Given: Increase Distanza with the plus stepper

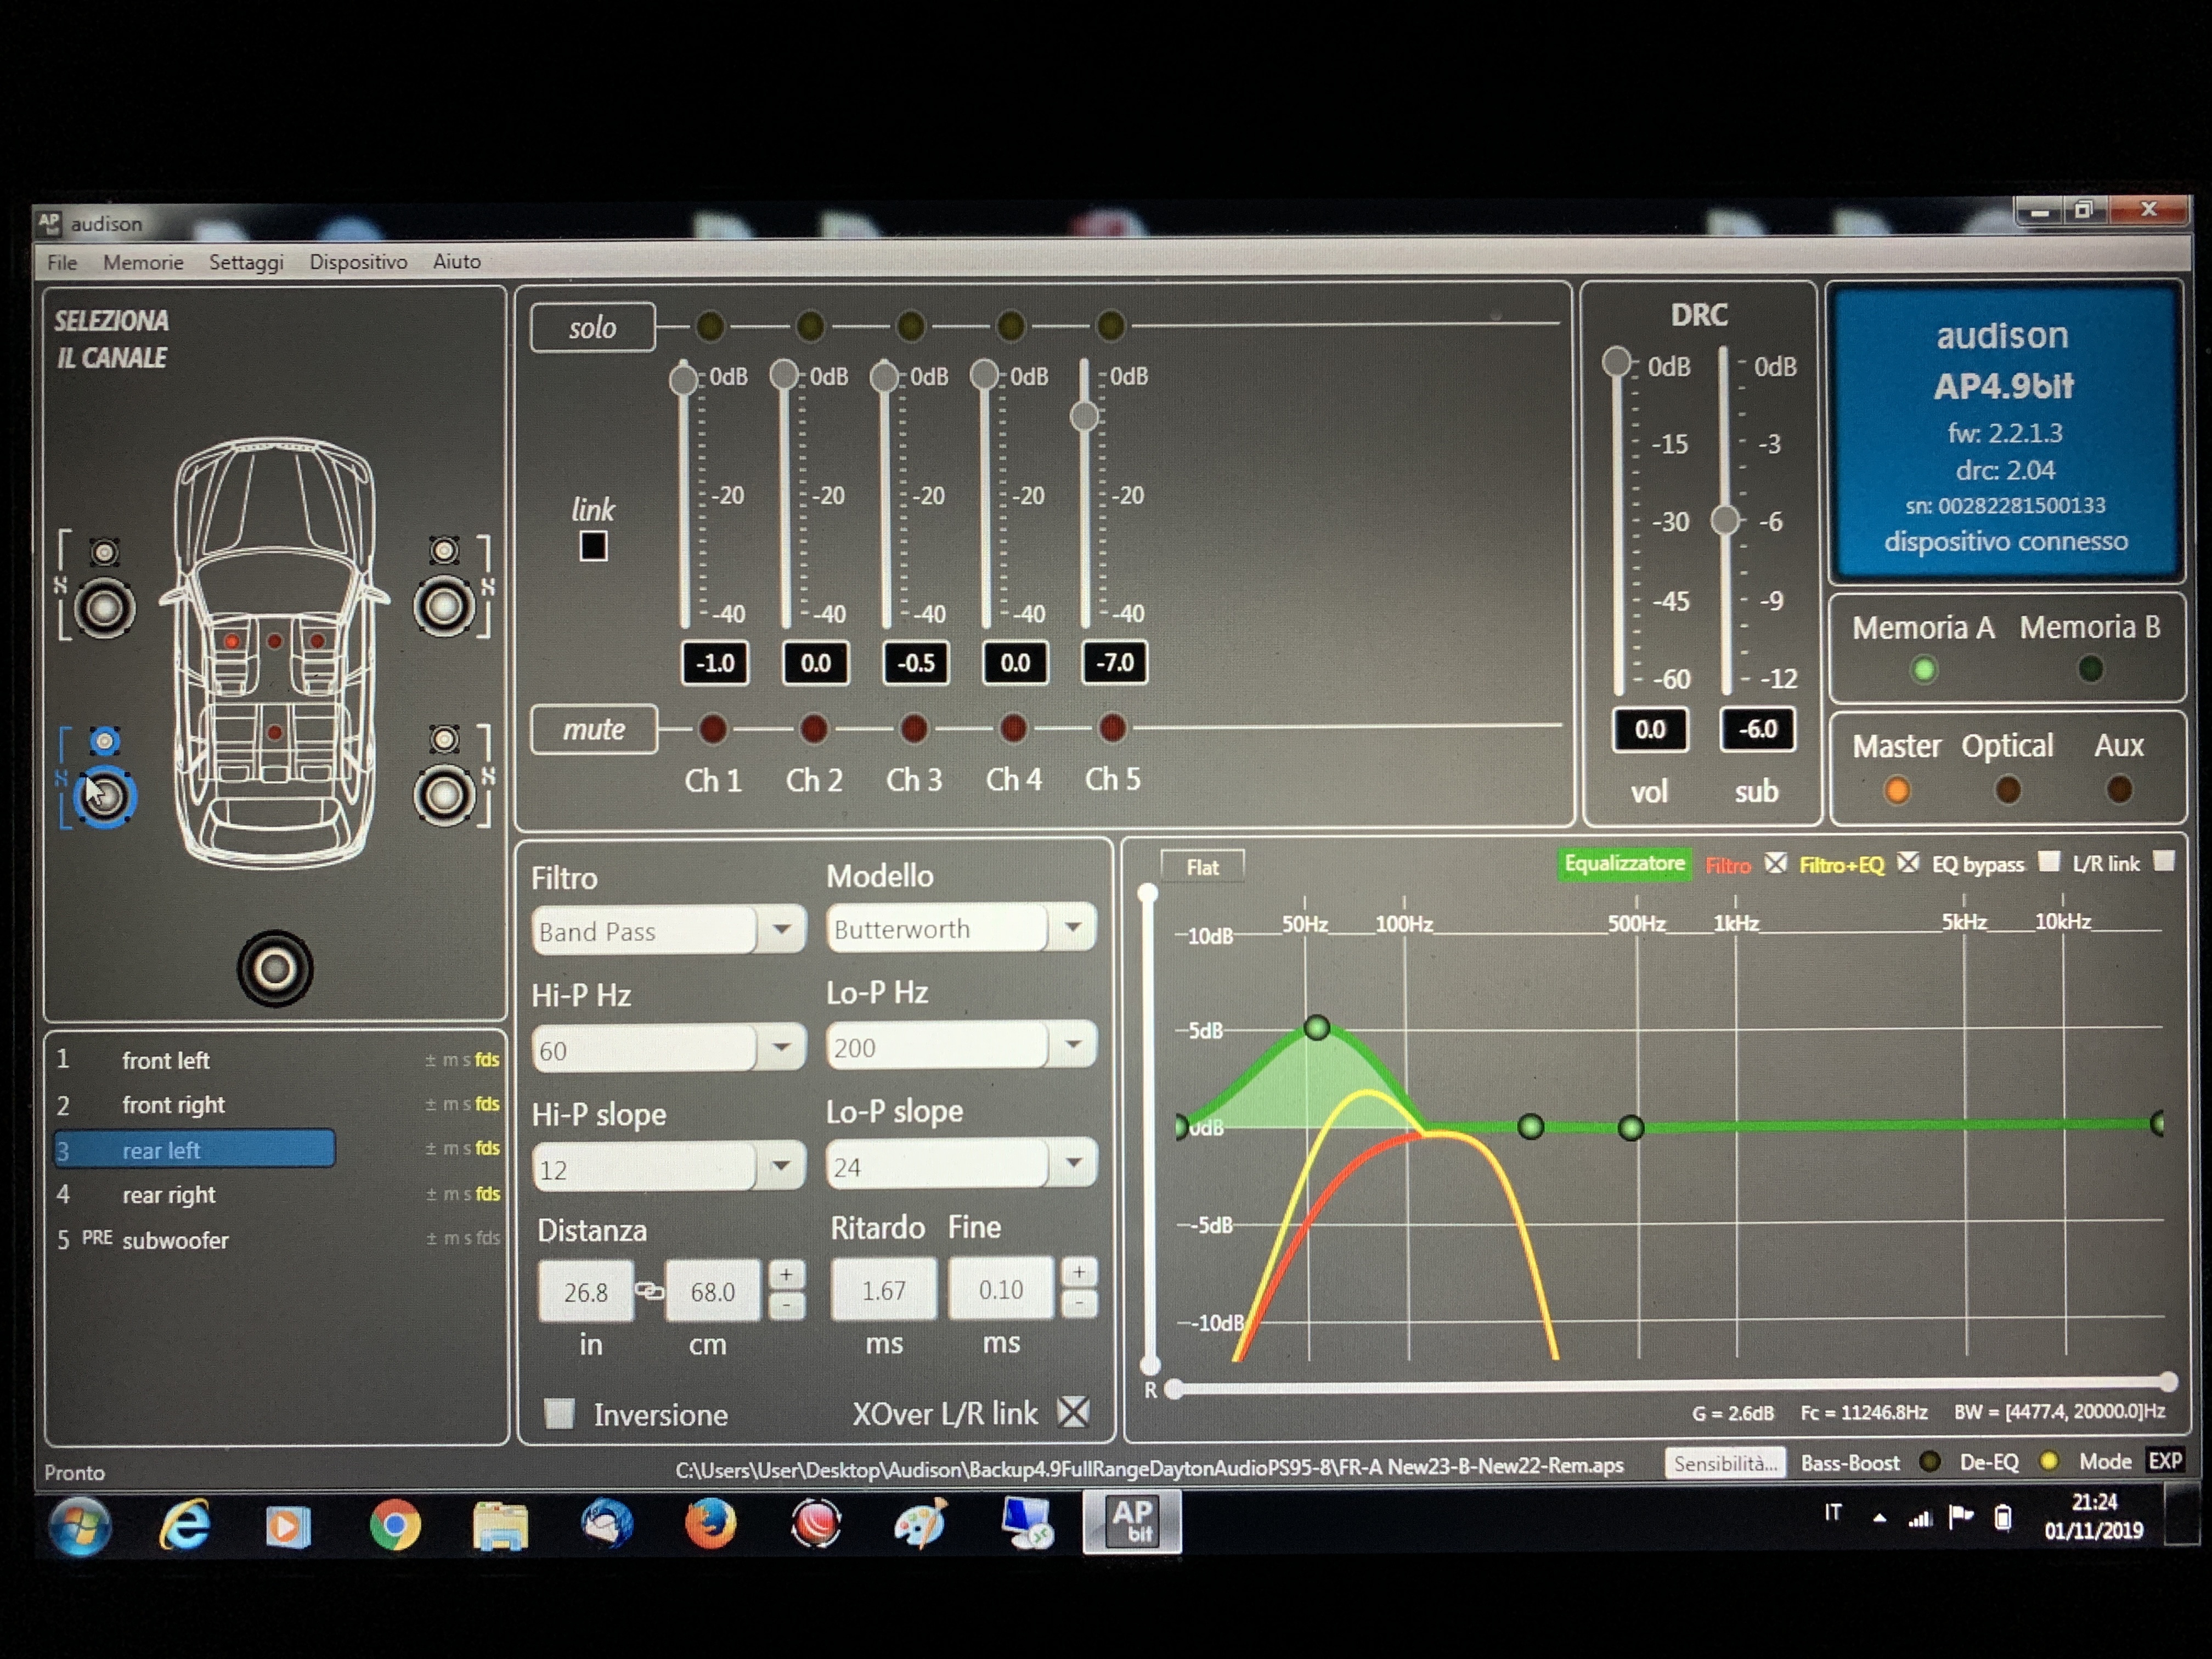Looking at the screenshot, I should pyautogui.click(x=786, y=1274).
